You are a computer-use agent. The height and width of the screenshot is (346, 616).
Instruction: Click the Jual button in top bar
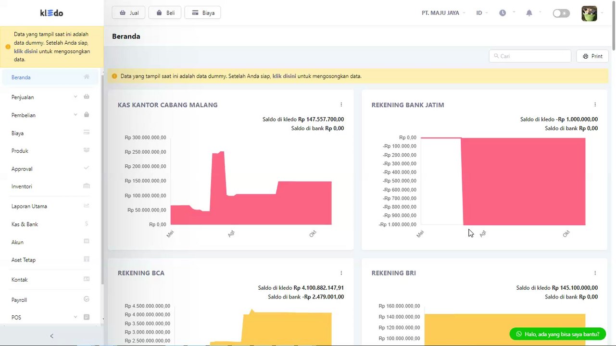[x=128, y=13]
